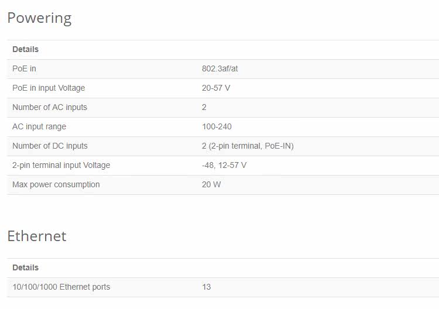Click the 13 Ethernet ports value
439x309 pixels.
click(x=207, y=287)
